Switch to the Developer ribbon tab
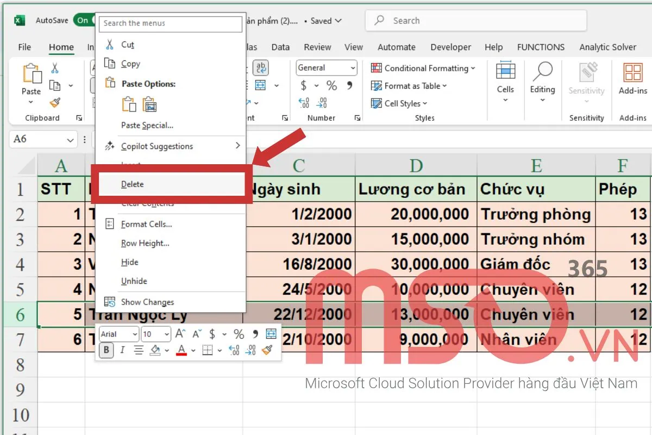Screen dimensions: 652x435 (x=450, y=47)
